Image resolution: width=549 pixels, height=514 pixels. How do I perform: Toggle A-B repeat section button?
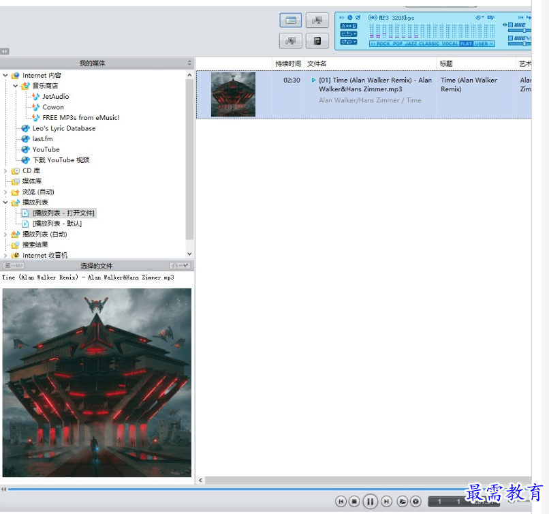coord(348,26)
